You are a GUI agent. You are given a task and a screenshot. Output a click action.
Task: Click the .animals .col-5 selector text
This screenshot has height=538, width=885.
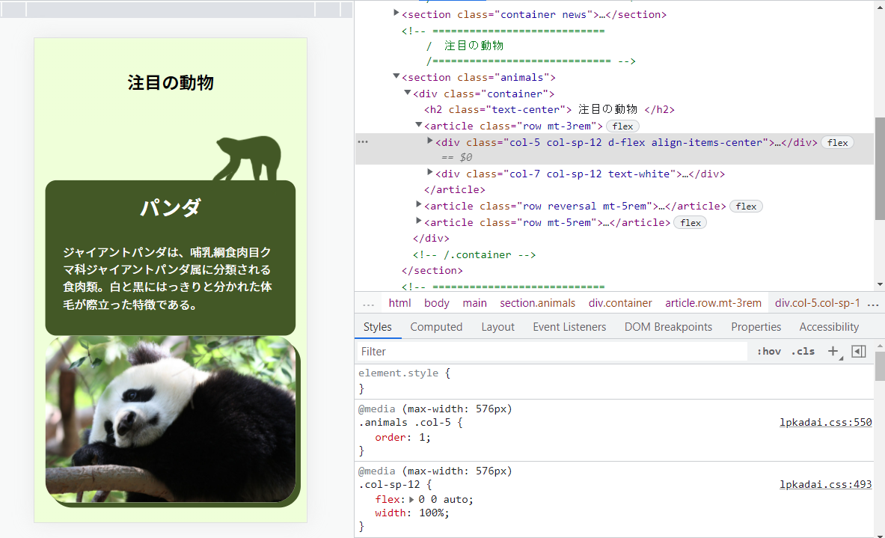405,422
